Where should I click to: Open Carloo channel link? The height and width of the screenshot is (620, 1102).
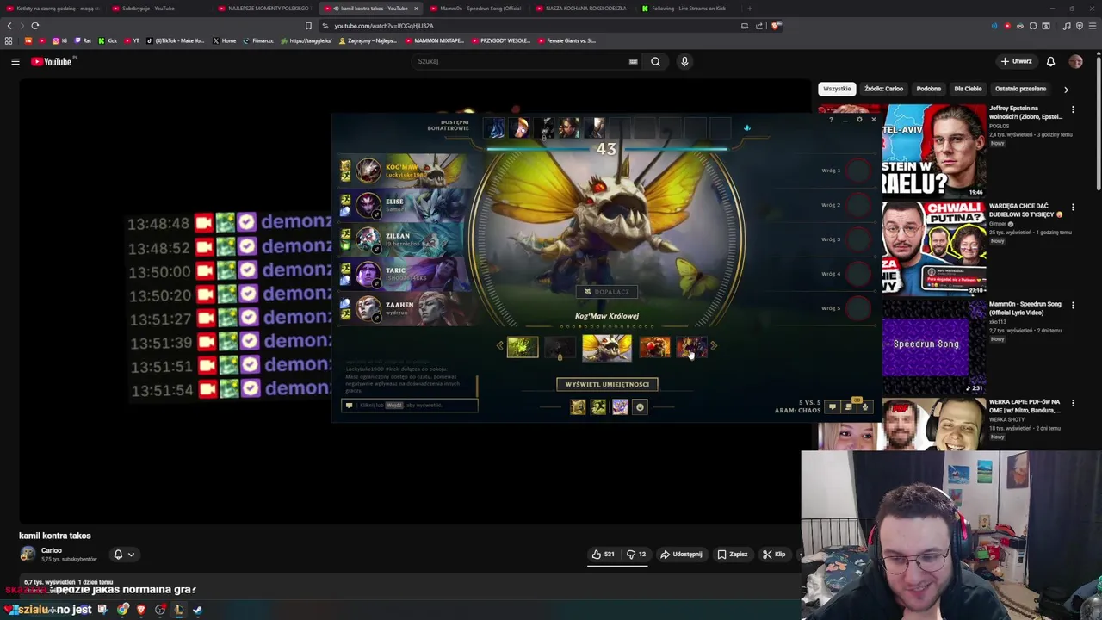(52, 550)
